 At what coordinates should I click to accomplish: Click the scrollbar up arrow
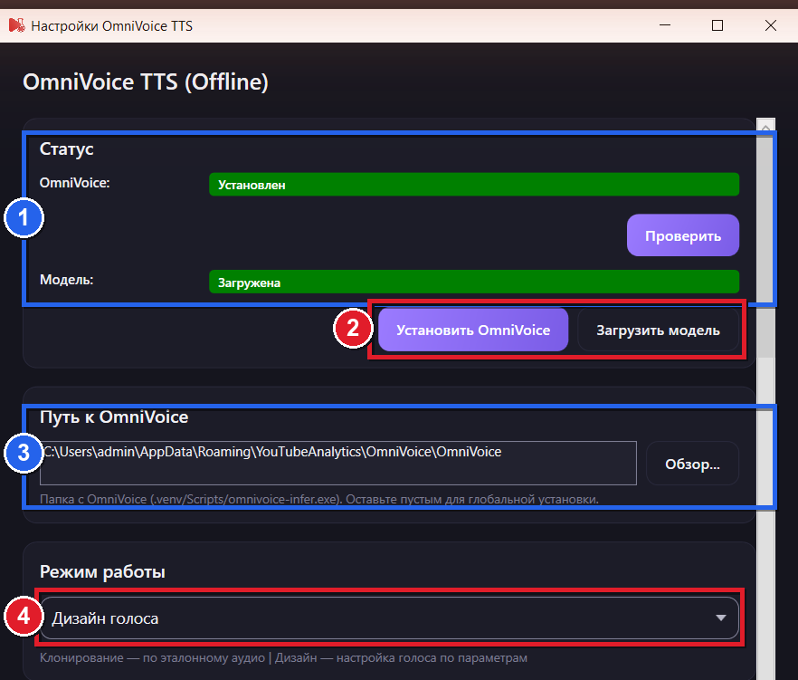coord(765,127)
